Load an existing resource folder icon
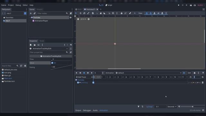 pyautogui.click(x=34, y=45)
